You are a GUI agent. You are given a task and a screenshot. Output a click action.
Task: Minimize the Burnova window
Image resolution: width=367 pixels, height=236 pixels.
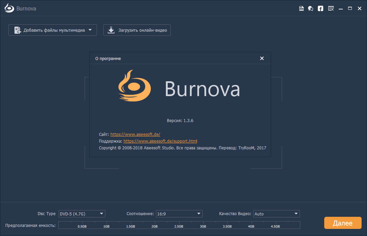tap(341, 9)
